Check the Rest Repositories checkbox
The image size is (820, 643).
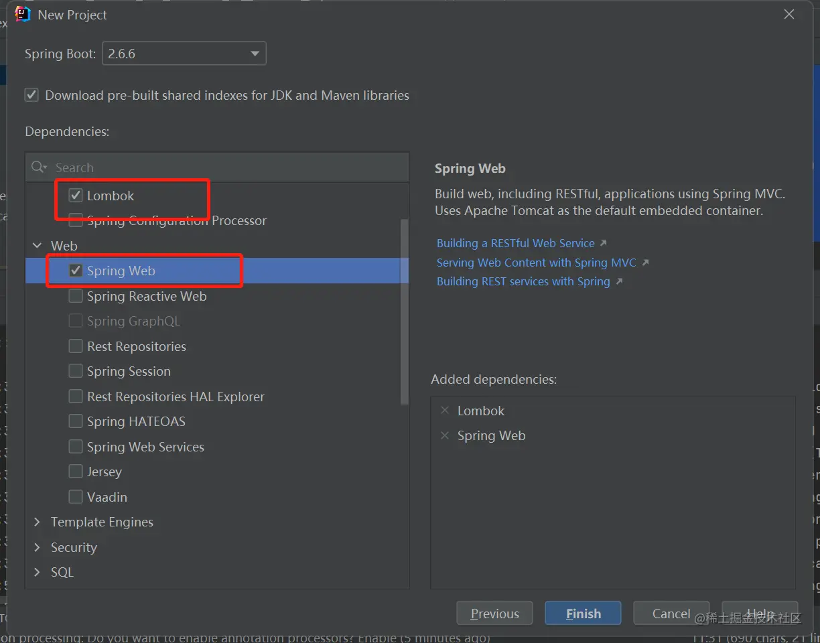pos(76,346)
